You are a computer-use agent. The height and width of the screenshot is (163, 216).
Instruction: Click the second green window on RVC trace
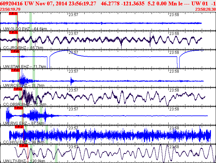pyautogui.click(x=41, y=116)
